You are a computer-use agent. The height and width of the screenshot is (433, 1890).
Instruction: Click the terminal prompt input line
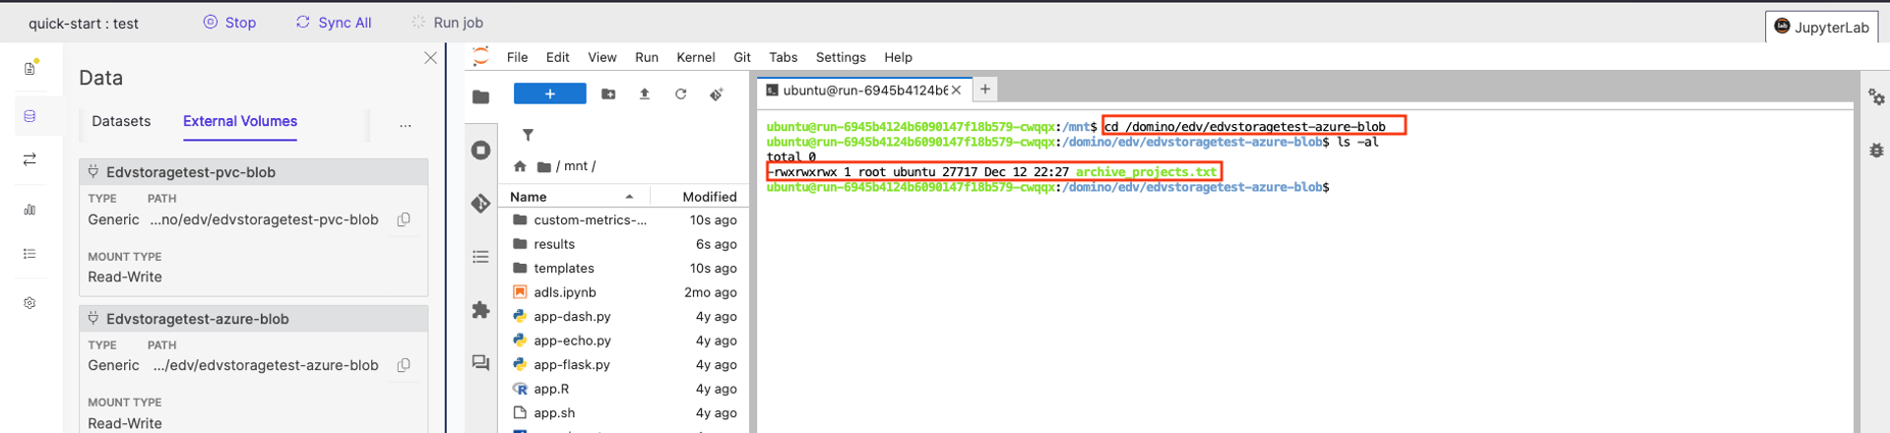click(x=1048, y=187)
